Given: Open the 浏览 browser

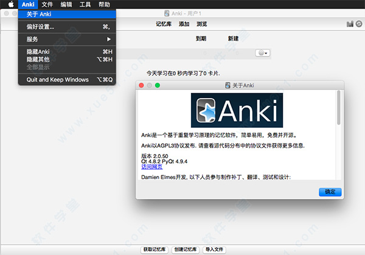Looking at the screenshot, I should pyautogui.click(x=201, y=24).
